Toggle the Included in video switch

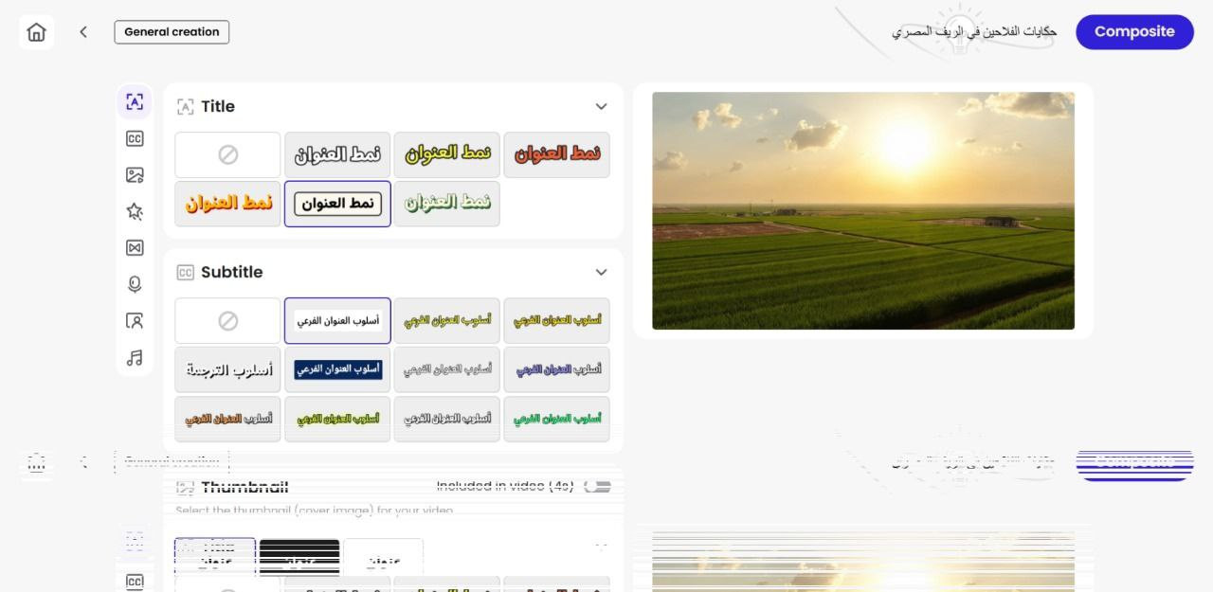pos(597,486)
